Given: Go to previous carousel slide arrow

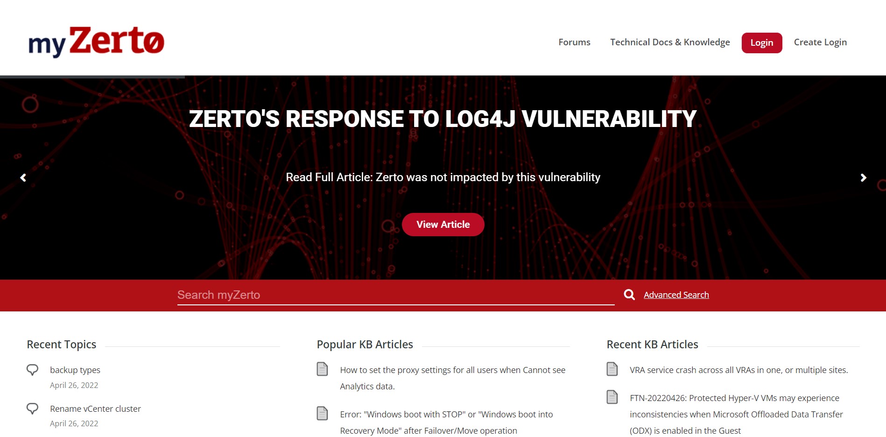Looking at the screenshot, I should 23,177.
